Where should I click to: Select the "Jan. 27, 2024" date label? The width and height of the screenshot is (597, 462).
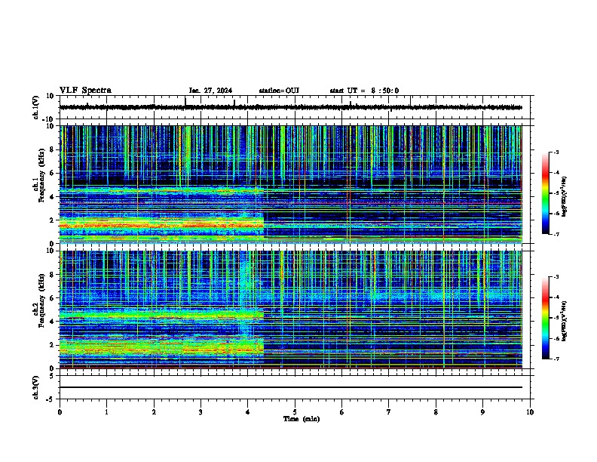210,91
